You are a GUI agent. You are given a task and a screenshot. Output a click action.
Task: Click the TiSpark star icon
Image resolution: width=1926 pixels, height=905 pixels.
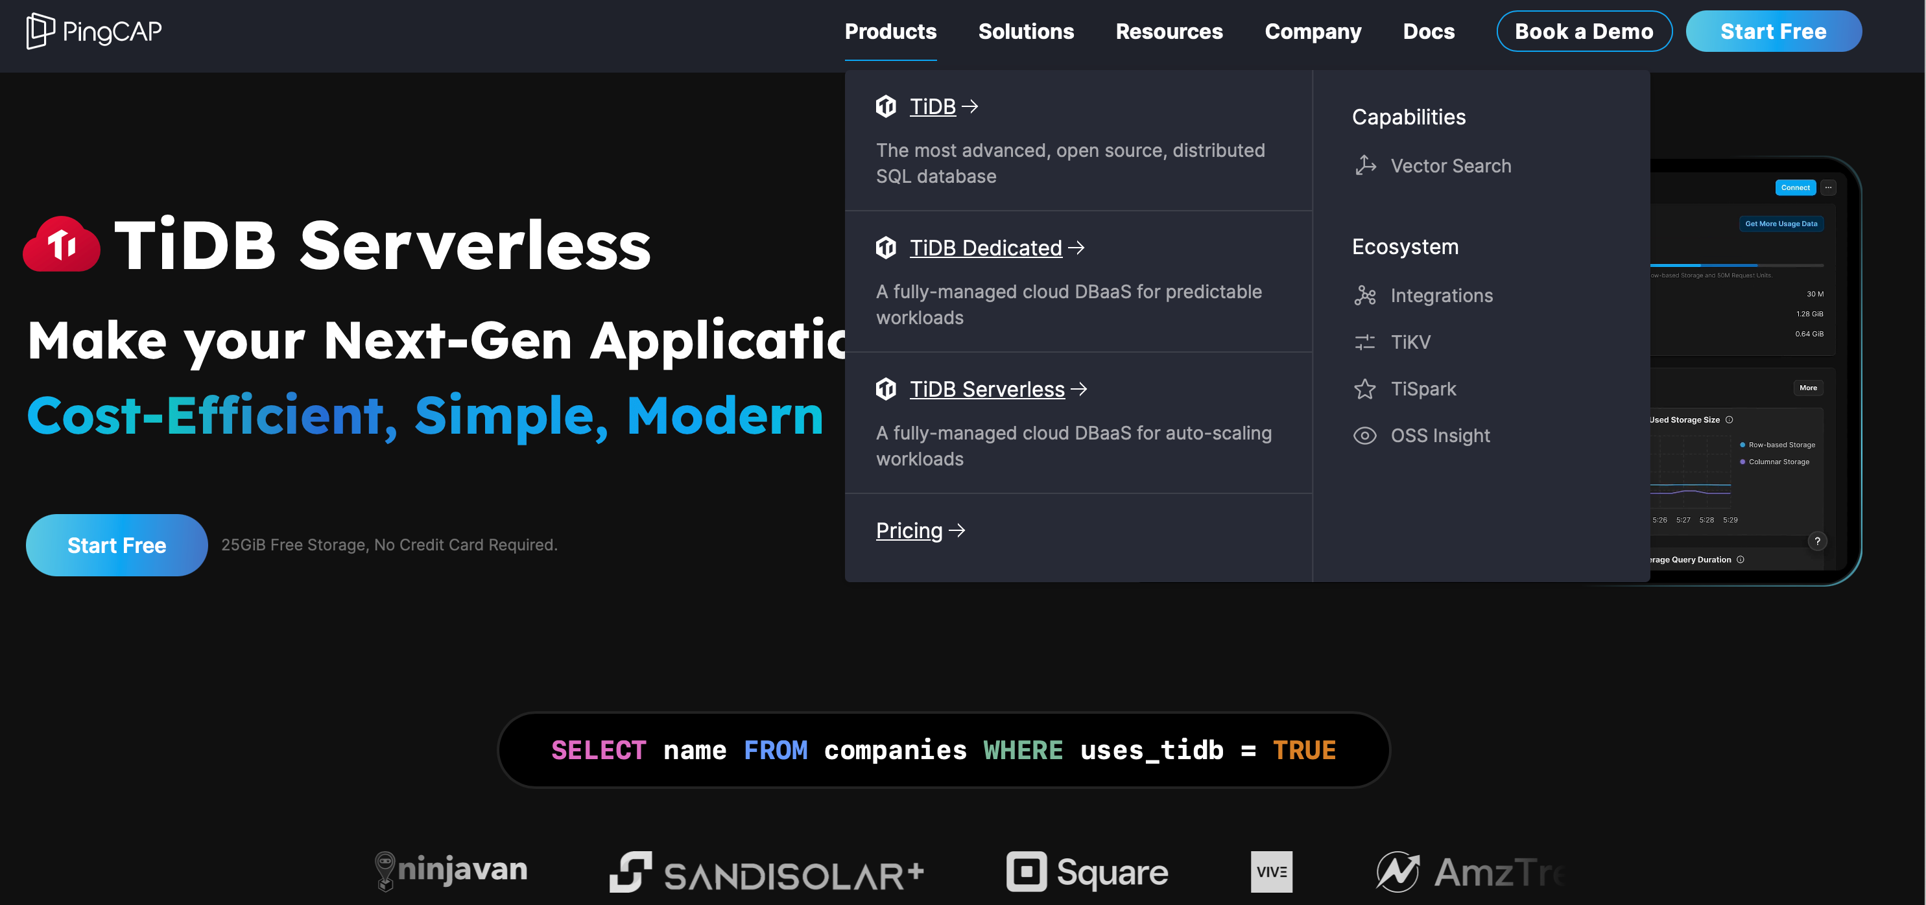(x=1365, y=388)
